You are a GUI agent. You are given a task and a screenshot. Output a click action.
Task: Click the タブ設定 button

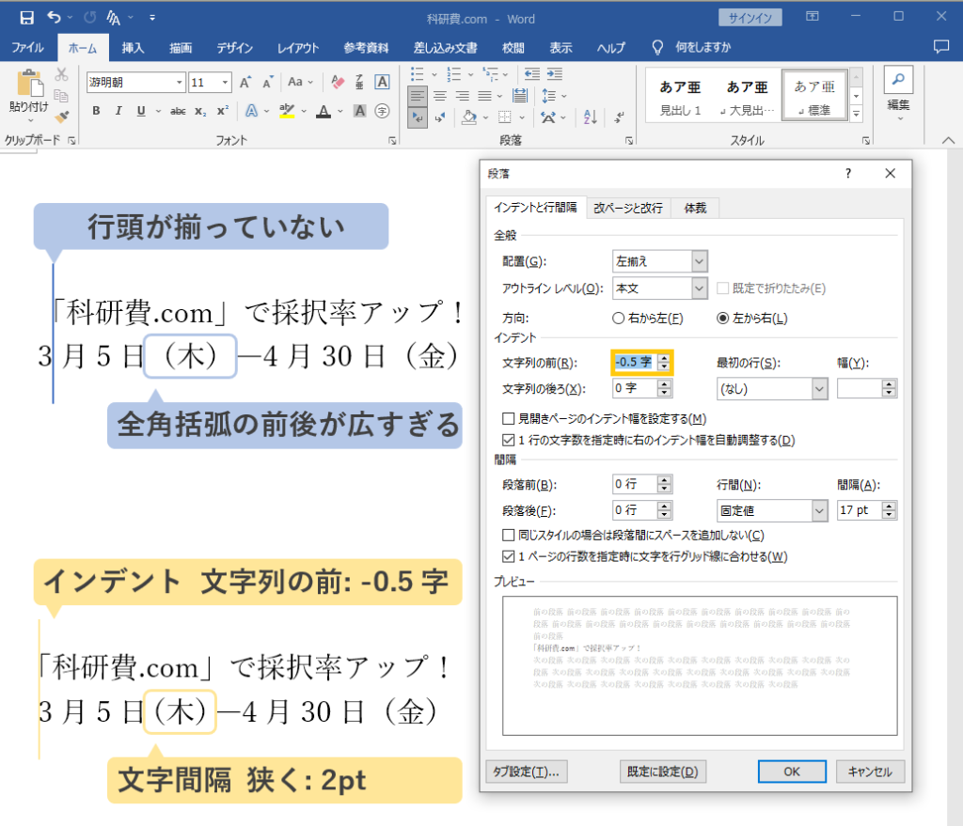click(527, 771)
